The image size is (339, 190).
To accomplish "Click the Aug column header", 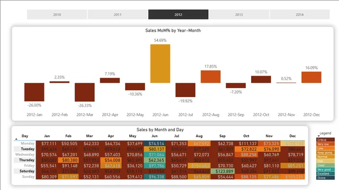I will tap(199, 136).
